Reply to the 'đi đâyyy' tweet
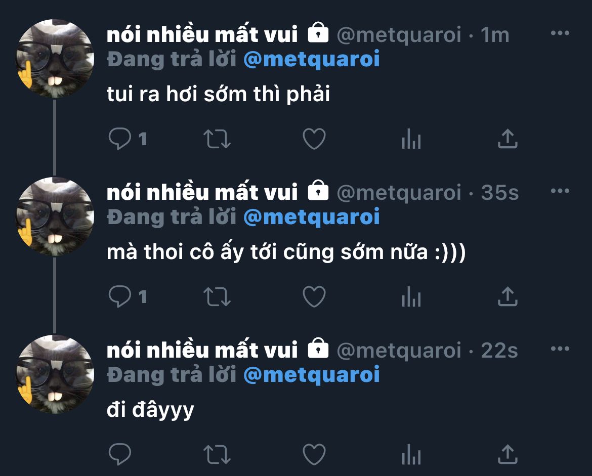 pyautogui.click(x=120, y=454)
